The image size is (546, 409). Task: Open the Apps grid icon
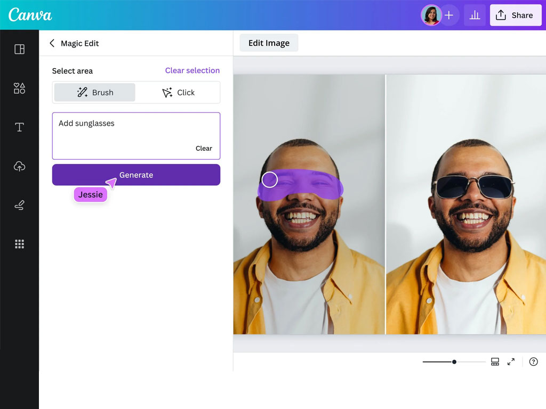coord(19,244)
